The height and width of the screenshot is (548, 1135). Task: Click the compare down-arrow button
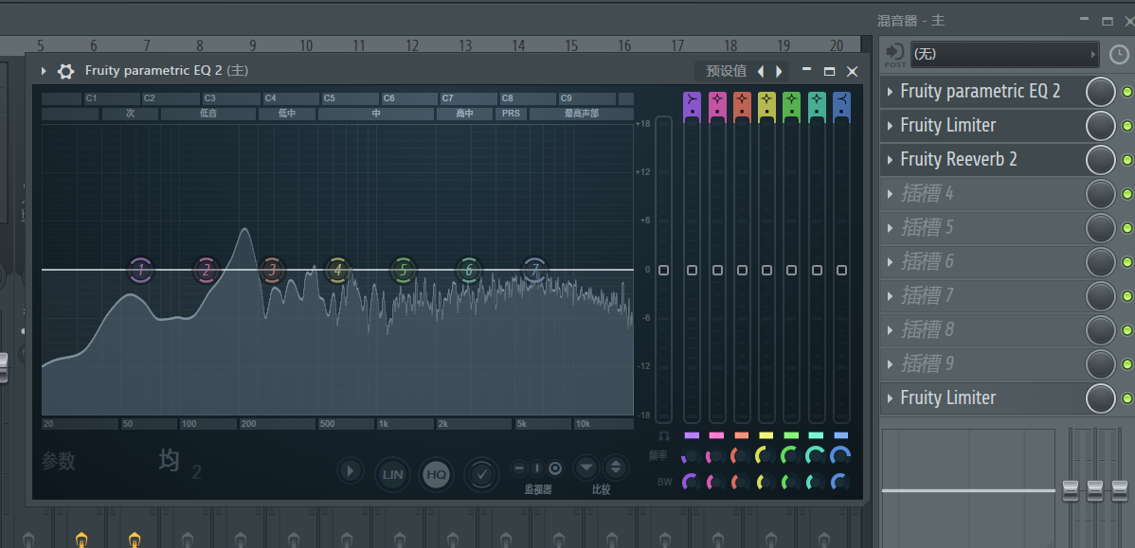click(x=586, y=467)
